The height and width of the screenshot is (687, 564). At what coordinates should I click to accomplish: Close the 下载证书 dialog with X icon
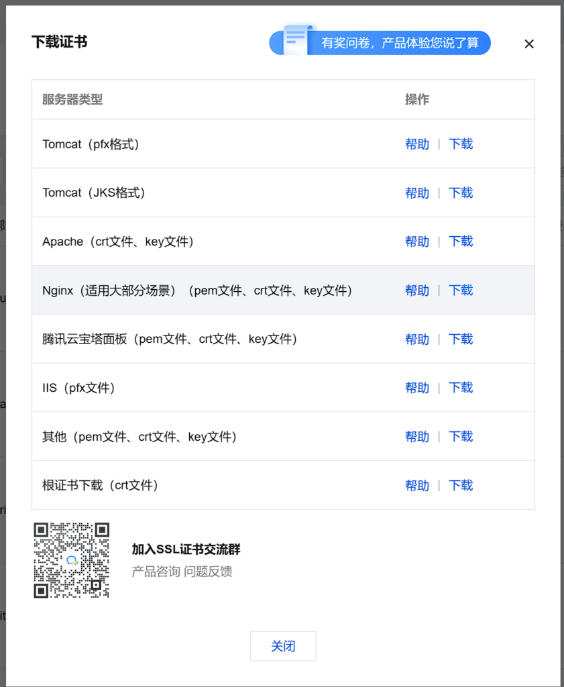click(x=529, y=44)
